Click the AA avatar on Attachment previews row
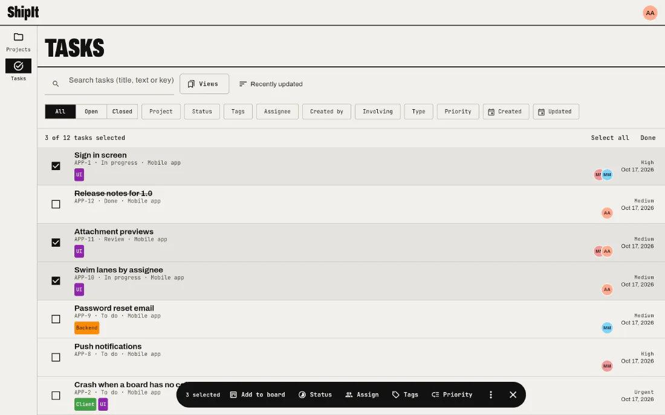This screenshot has width=665, height=415. coord(608,252)
